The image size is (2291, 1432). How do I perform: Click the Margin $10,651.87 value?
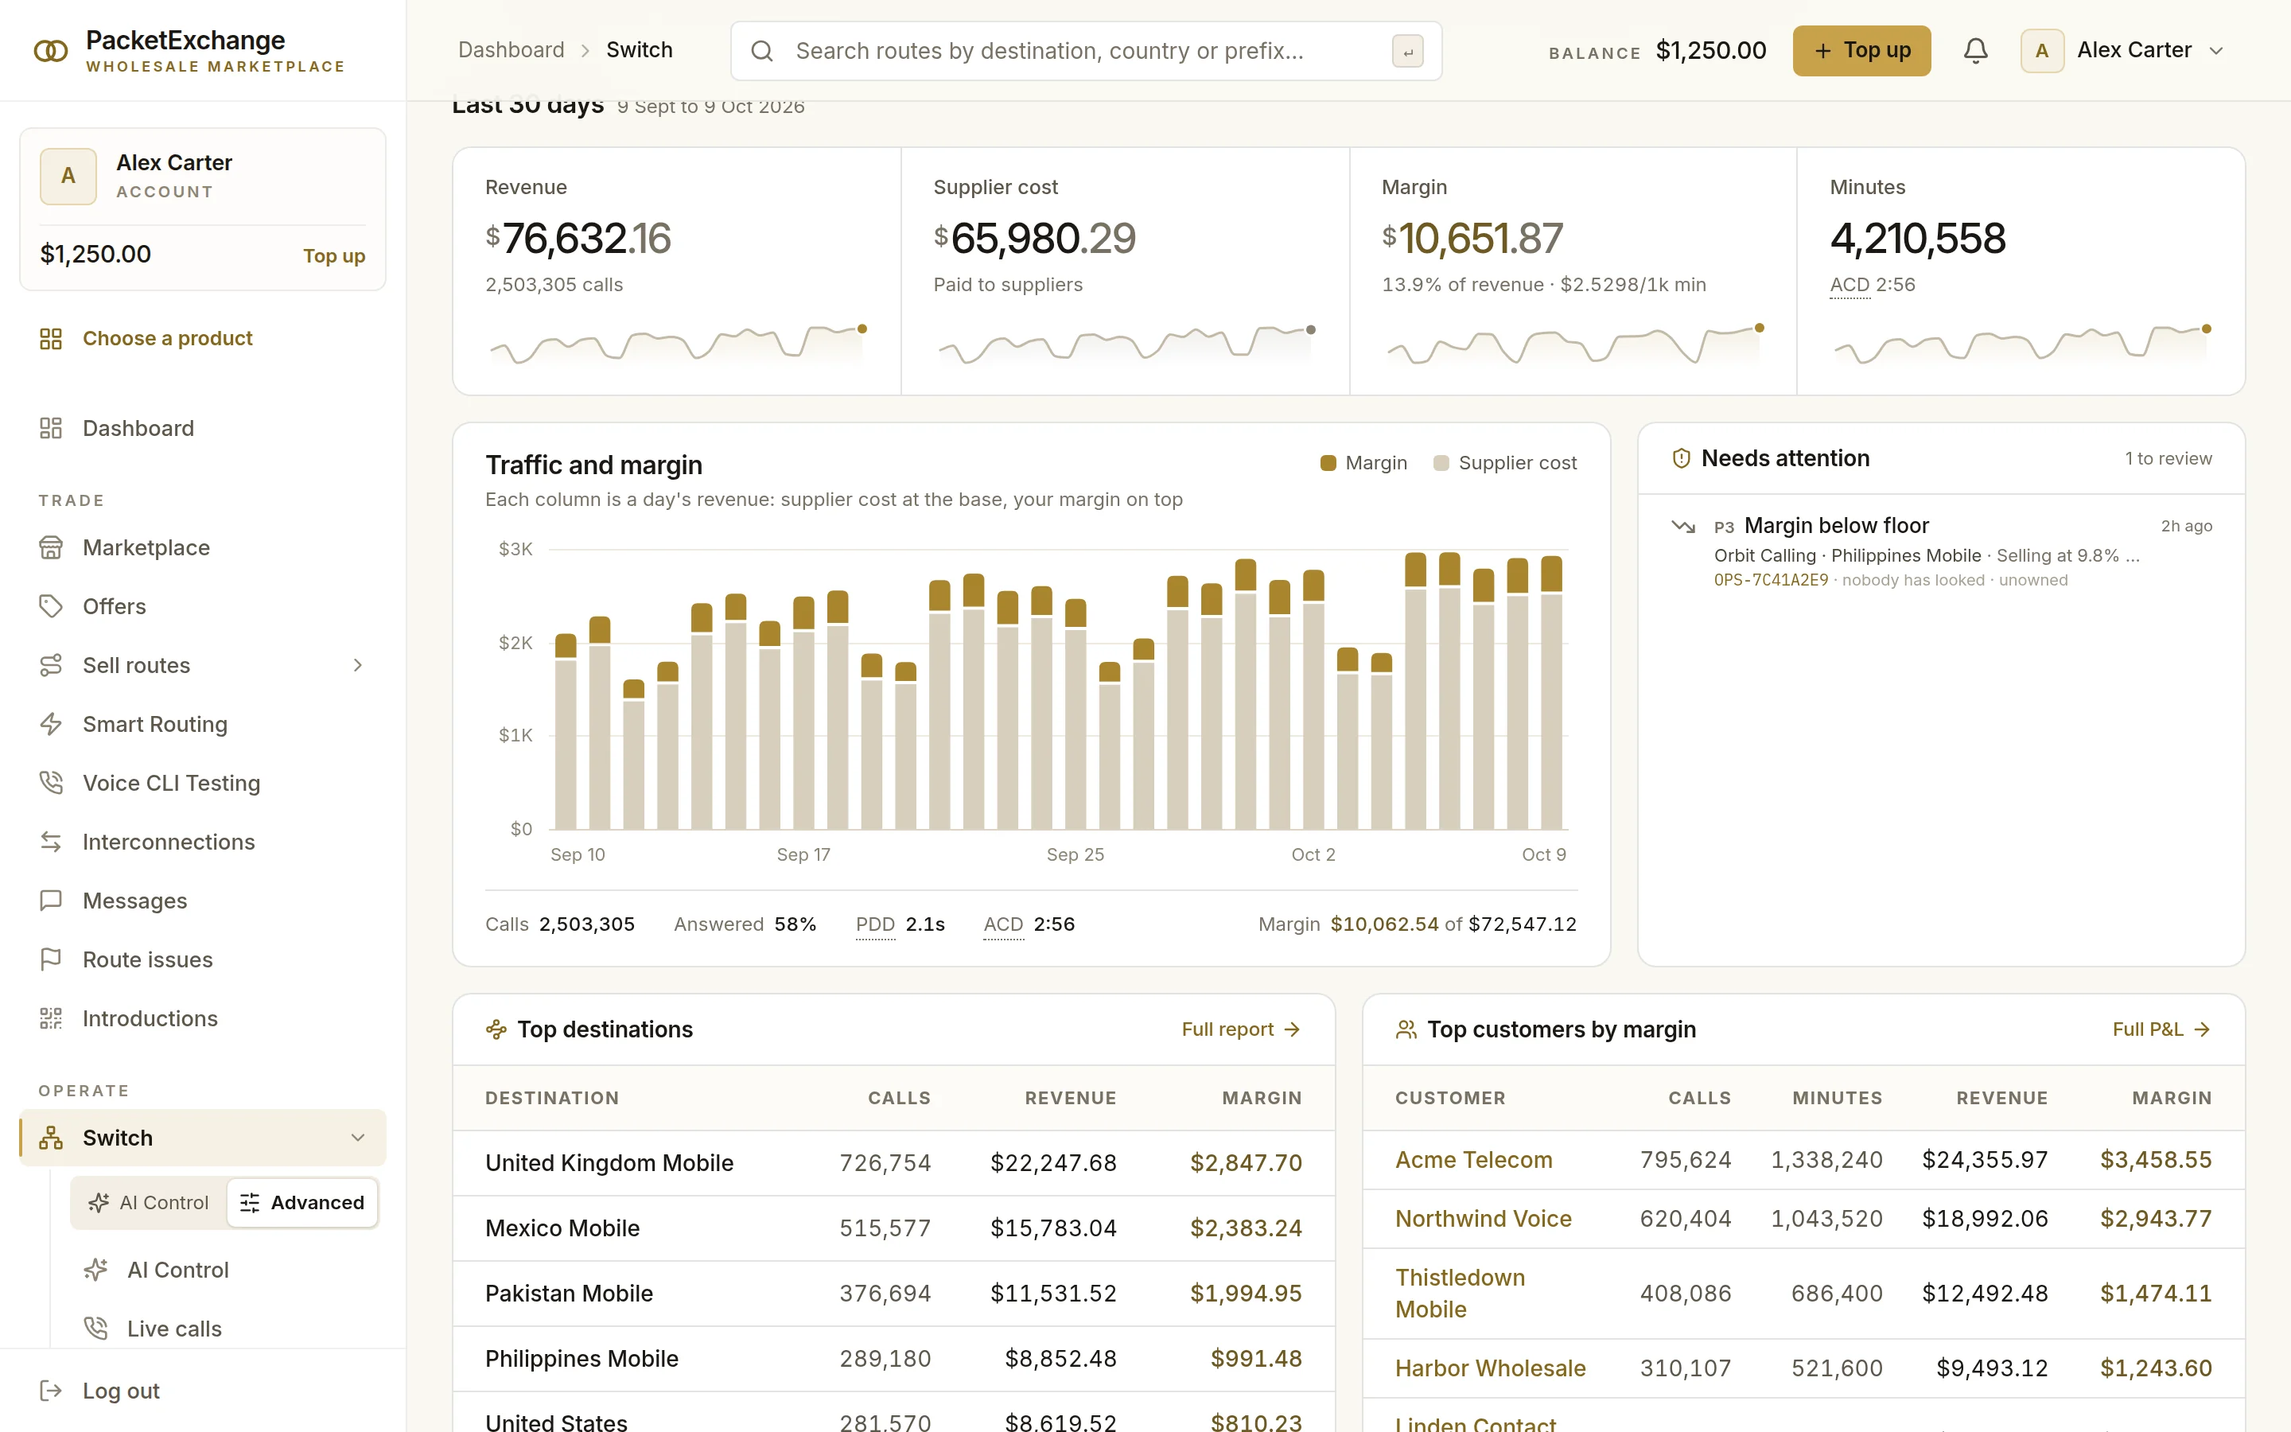click(1472, 239)
